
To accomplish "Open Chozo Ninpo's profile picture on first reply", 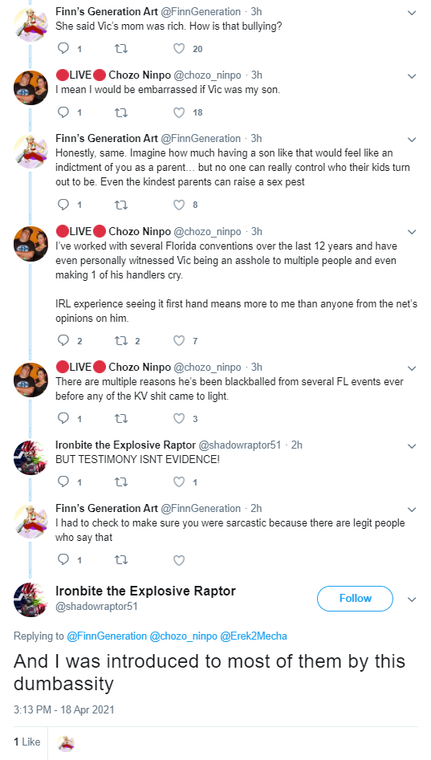I will click(x=30, y=87).
